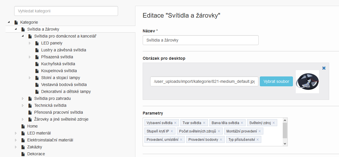Expand the "Žárovky a jiné světelné zdroje" category
This screenshot has width=339, height=157.
click(23, 119)
